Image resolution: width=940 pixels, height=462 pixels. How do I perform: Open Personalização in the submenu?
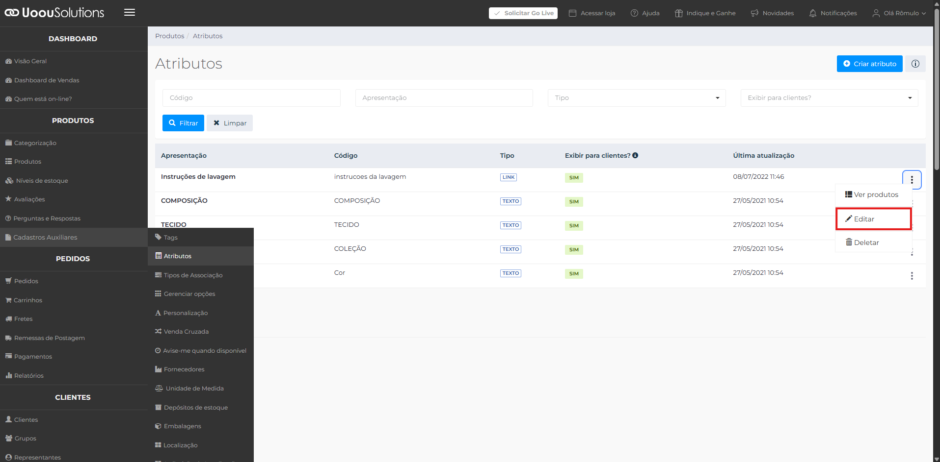(201, 313)
